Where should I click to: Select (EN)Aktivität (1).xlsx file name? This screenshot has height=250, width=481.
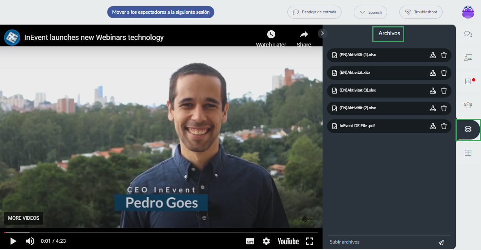tap(358, 55)
